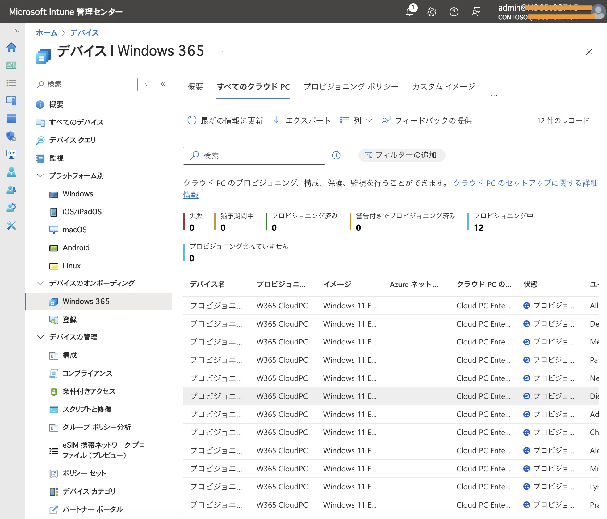Switch to カスタム イメージ tab

click(444, 87)
